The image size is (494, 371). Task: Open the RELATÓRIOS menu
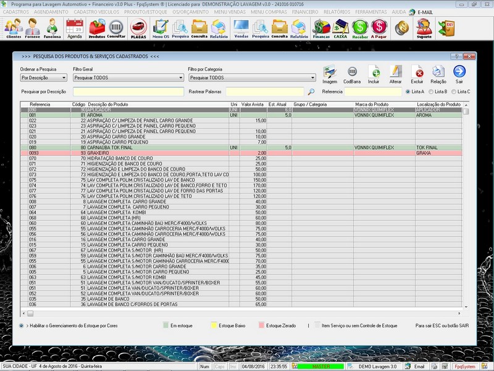pyautogui.click(x=337, y=12)
